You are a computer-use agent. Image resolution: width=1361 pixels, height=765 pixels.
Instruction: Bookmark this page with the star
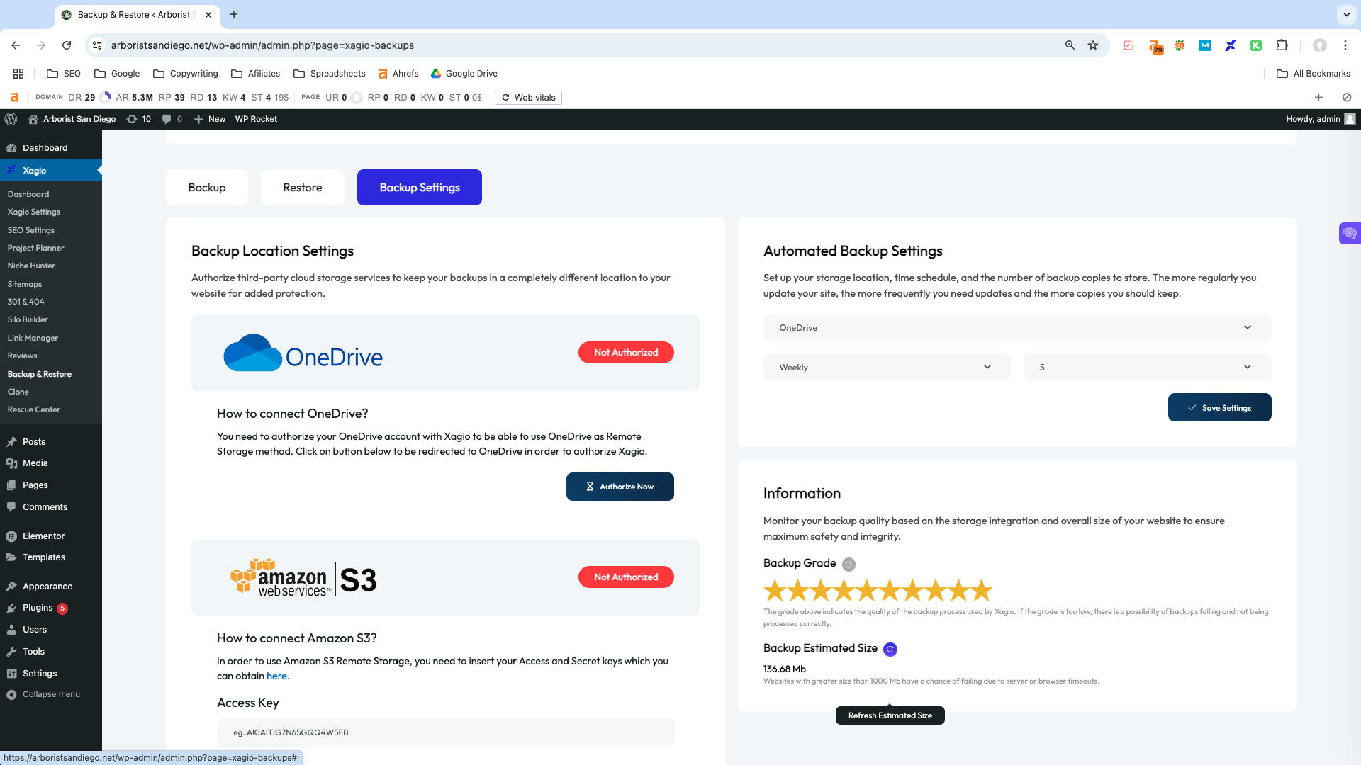click(1093, 45)
